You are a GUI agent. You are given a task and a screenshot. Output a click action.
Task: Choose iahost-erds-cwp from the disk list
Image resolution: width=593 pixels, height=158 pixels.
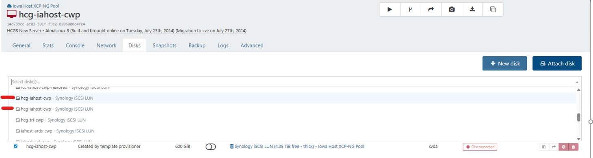[55, 131]
